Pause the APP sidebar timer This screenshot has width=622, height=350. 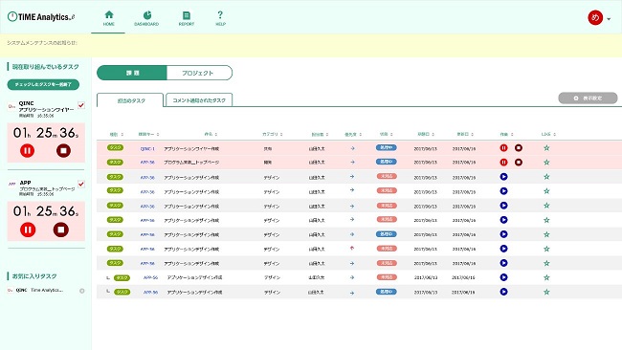(28, 230)
